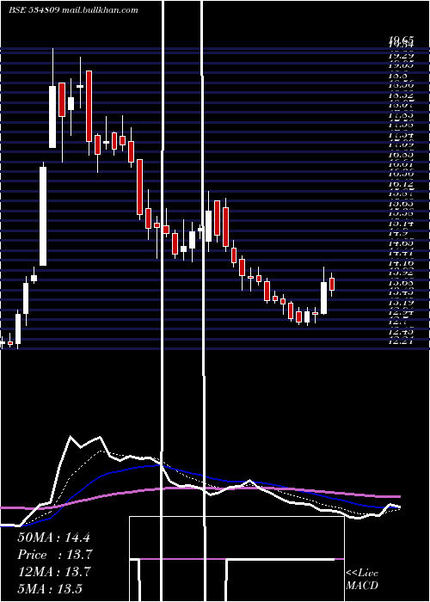Click the '12MA : 13.7' value

click(x=54, y=572)
